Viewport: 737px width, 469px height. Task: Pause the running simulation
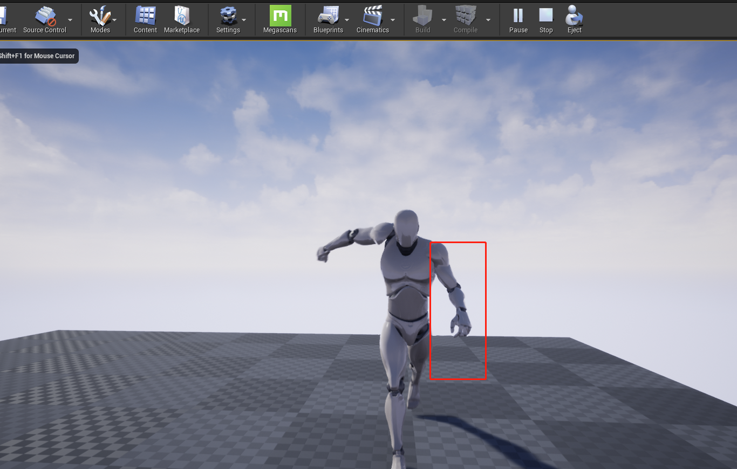pos(518,19)
